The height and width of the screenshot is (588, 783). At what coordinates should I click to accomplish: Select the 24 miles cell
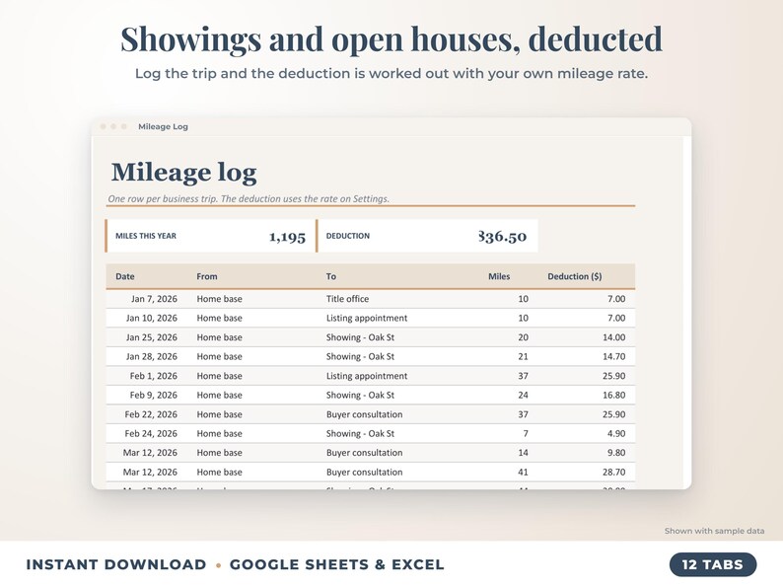click(523, 395)
